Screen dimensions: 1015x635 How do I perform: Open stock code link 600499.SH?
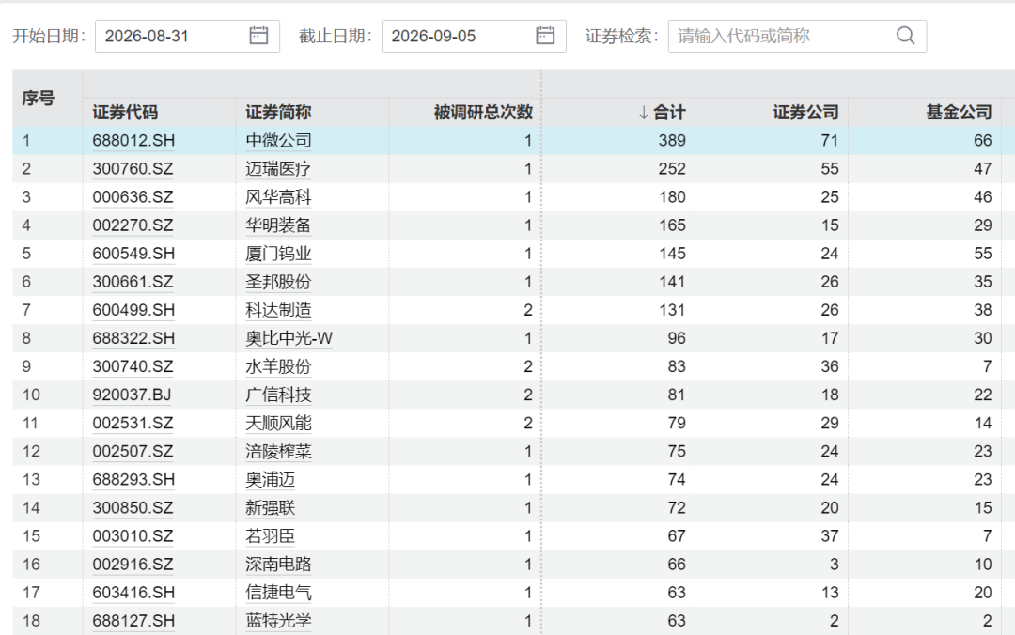pos(133,310)
